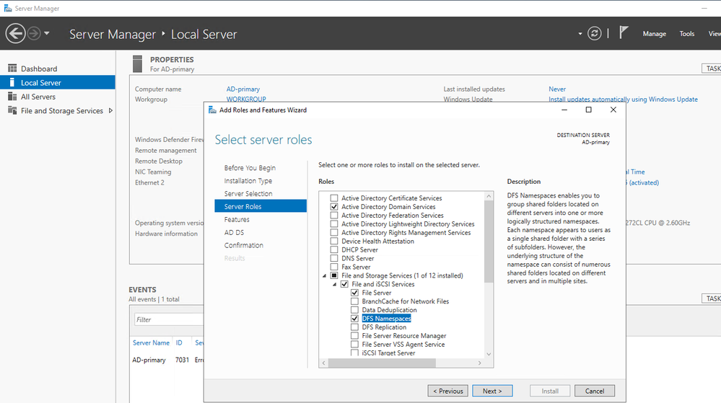The image size is (721, 403).
Task: Select event row AD-primary 7031
Action: pyautogui.click(x=168, y=360)
